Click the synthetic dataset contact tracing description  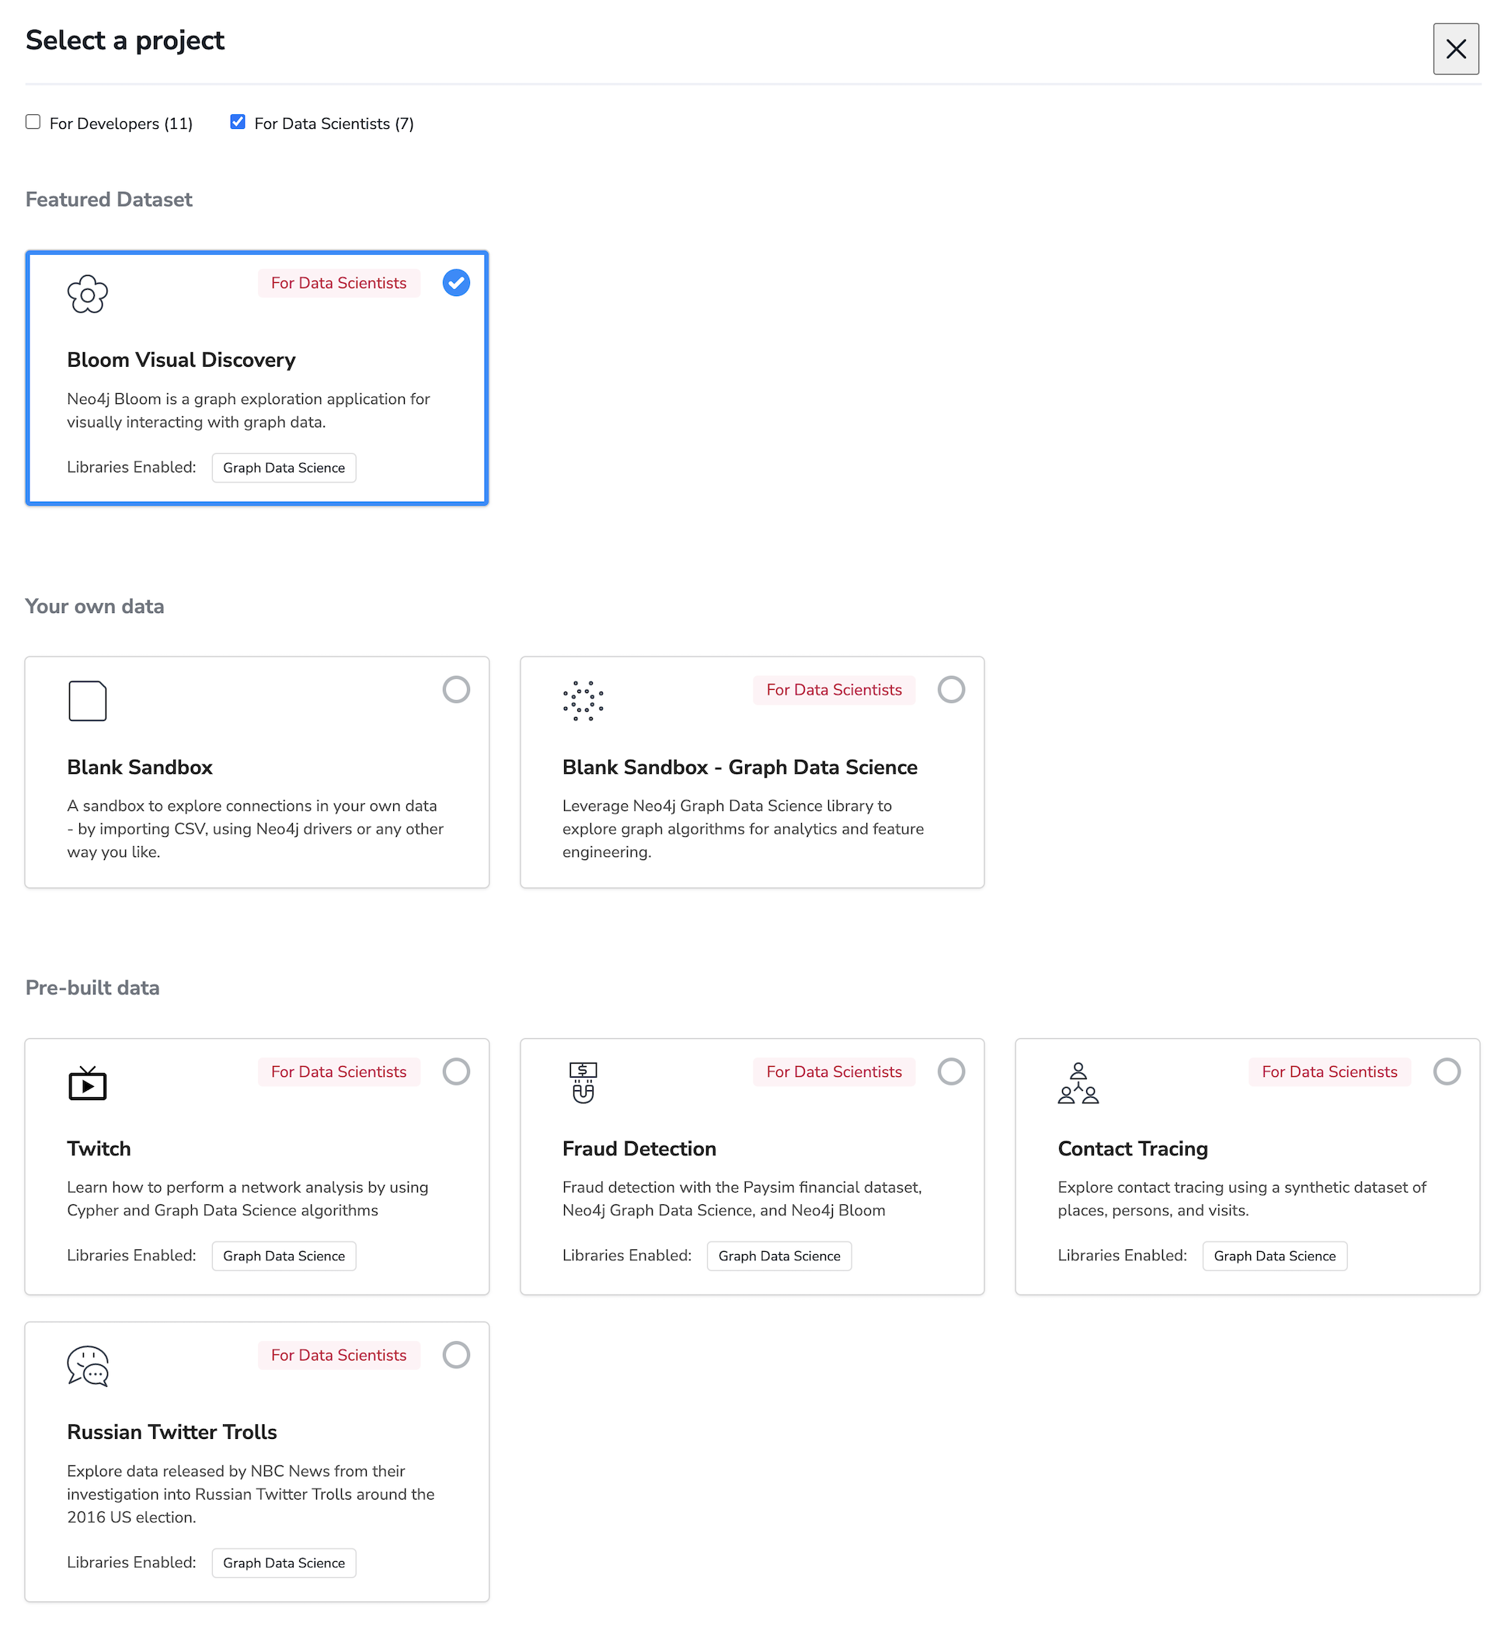(x=1242, y=1199)
